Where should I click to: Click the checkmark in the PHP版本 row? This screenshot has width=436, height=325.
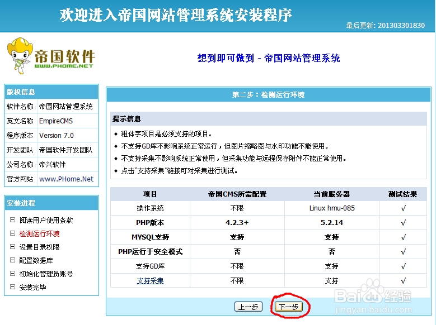point(403,223)
